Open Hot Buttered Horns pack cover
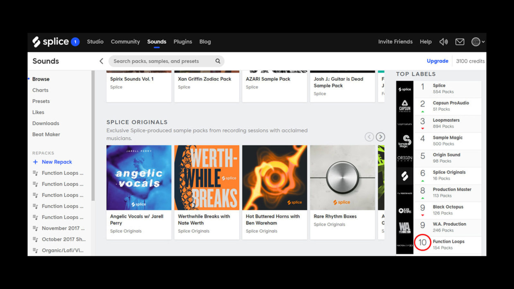 point(275,178)
